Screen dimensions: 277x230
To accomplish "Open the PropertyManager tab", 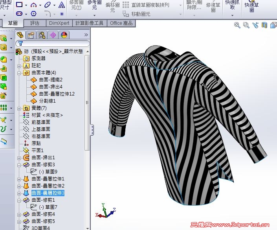I will [x=31, y=35].
